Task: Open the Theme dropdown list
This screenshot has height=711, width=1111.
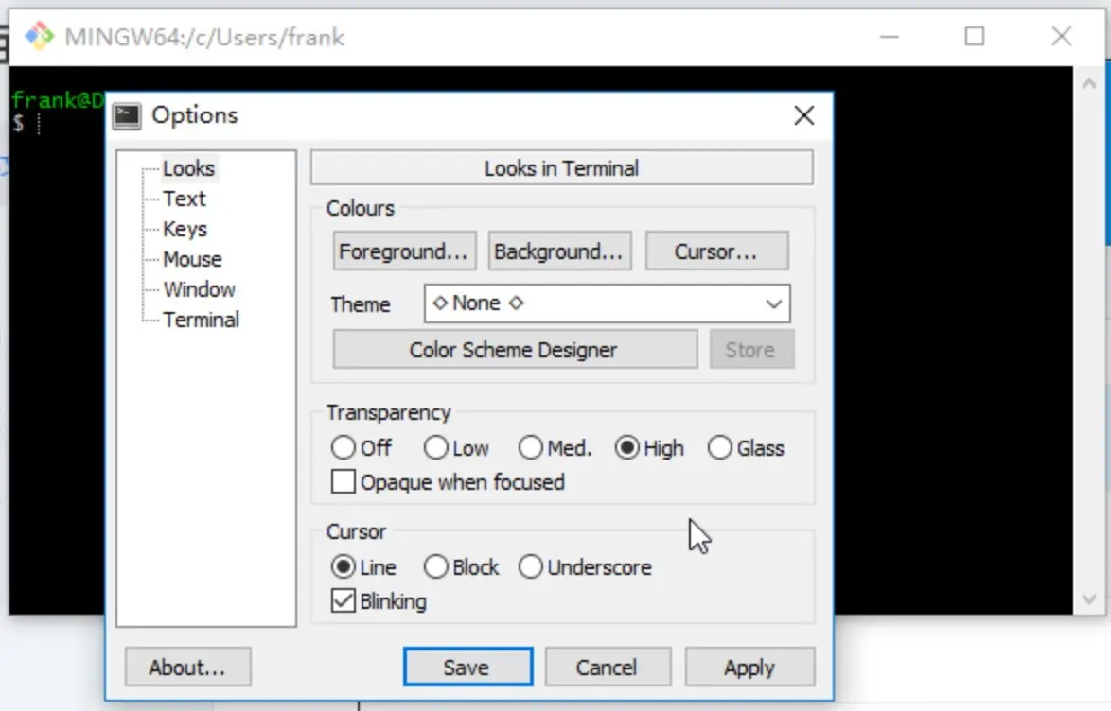Action: 773,304
